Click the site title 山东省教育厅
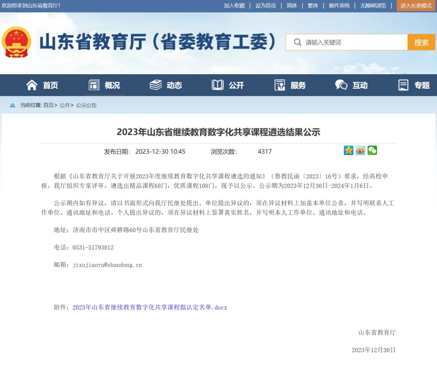The width and height of the screenshot is (437, 369). tap(157, 42)
